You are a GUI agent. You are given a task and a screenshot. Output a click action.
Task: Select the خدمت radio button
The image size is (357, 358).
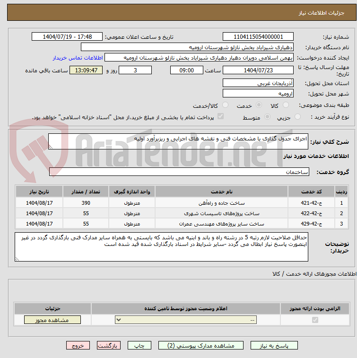[x=259, y=105]
